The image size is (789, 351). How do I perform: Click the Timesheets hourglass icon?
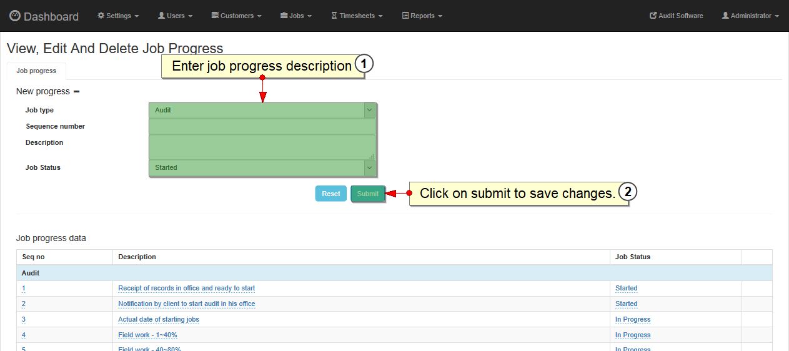(x=334, y=16)
